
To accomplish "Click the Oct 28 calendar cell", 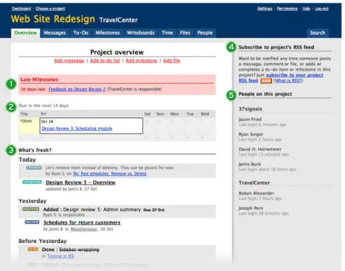I will (92, 126).
